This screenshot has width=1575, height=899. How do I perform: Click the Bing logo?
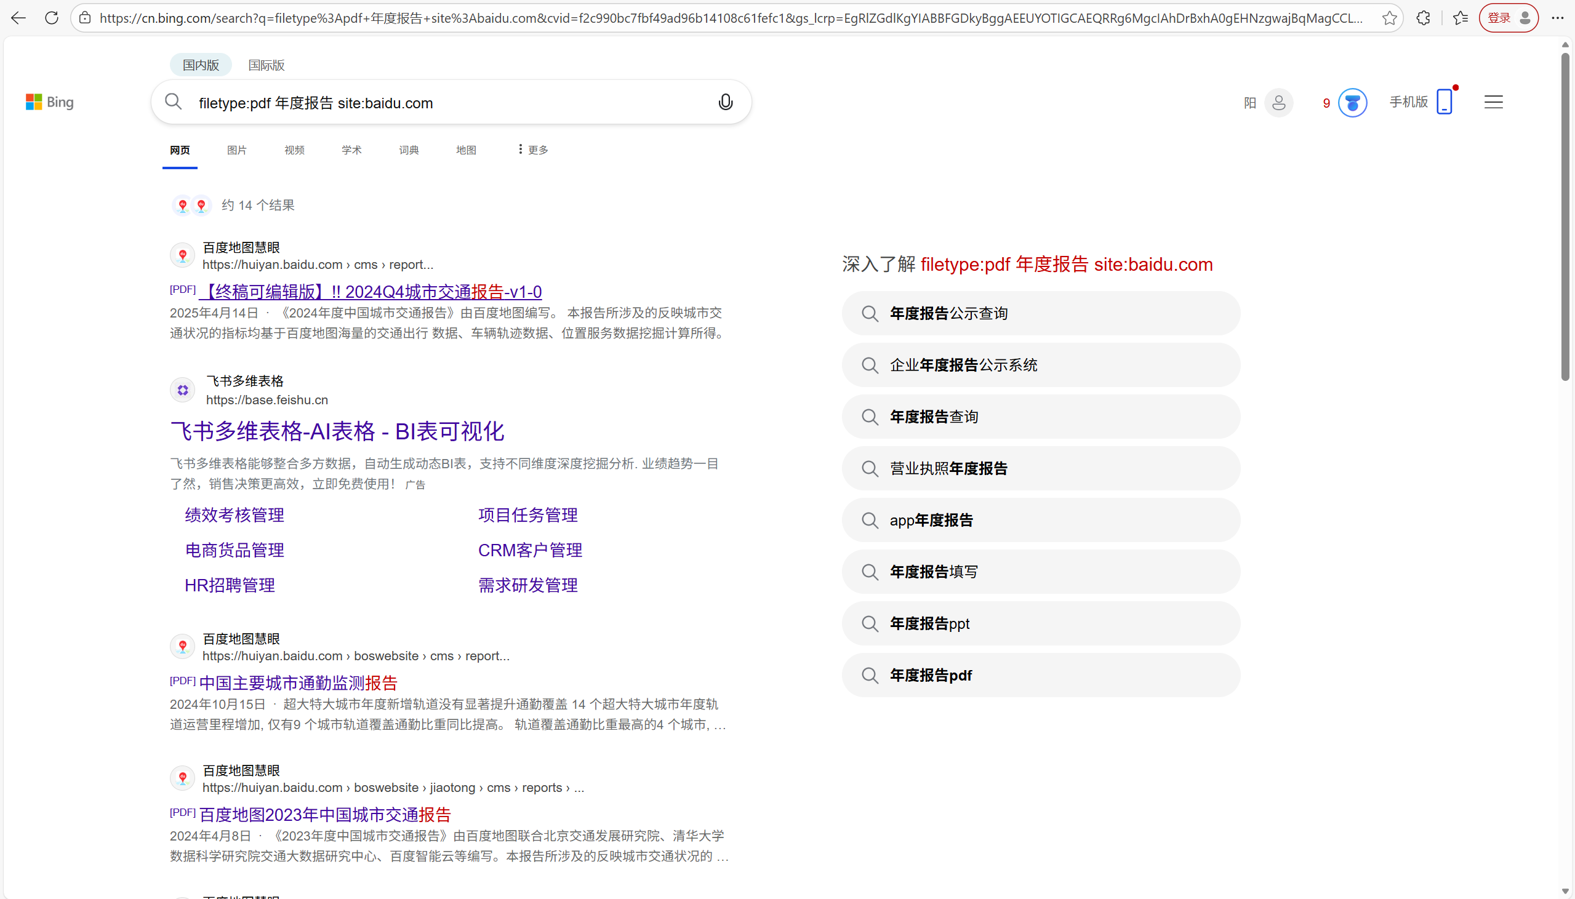point(49,102)
